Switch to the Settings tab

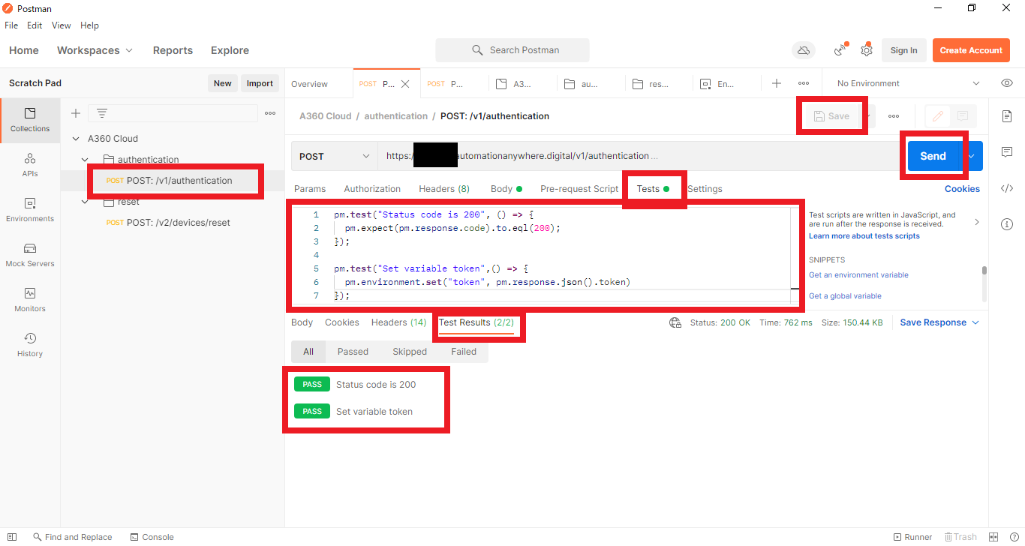pyautogui.click(x=705, y=189)
